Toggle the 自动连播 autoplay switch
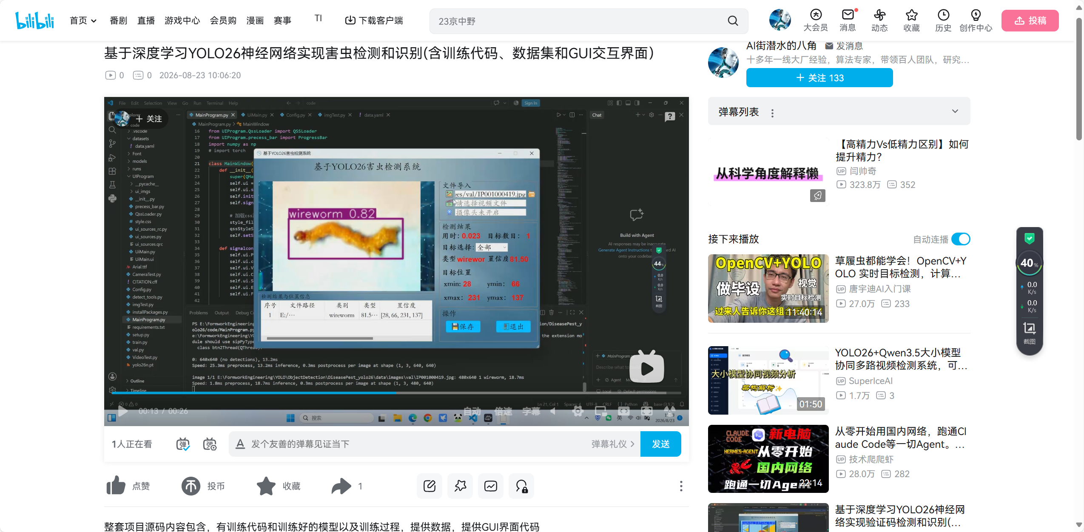This screenshot has height=532, width=1084. click(x=961, y=239)
